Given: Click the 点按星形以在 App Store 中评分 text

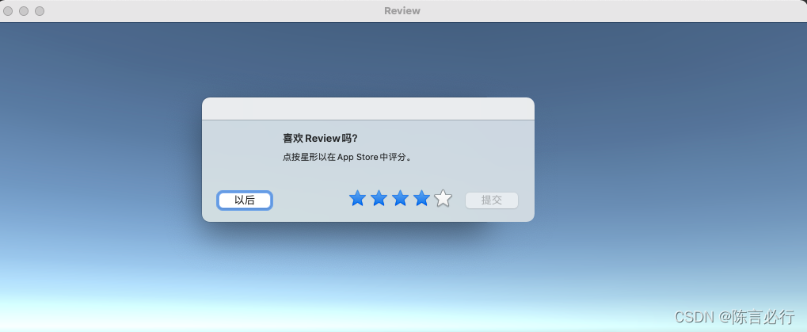Looking at the screenshot, I should (x=348, y=158).
